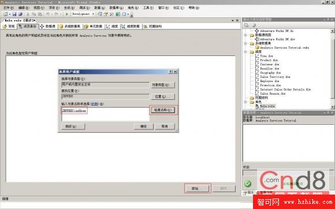This screenshot has width=335, height=209.
Task: Select Role.role in Solution Explorer
Action: 267,106
